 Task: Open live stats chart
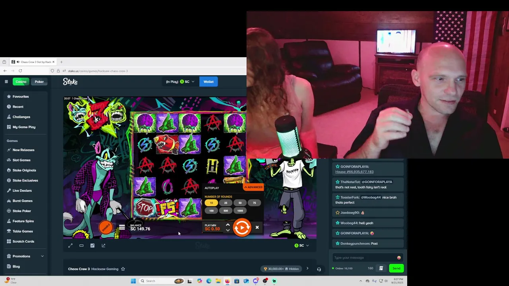92,246
